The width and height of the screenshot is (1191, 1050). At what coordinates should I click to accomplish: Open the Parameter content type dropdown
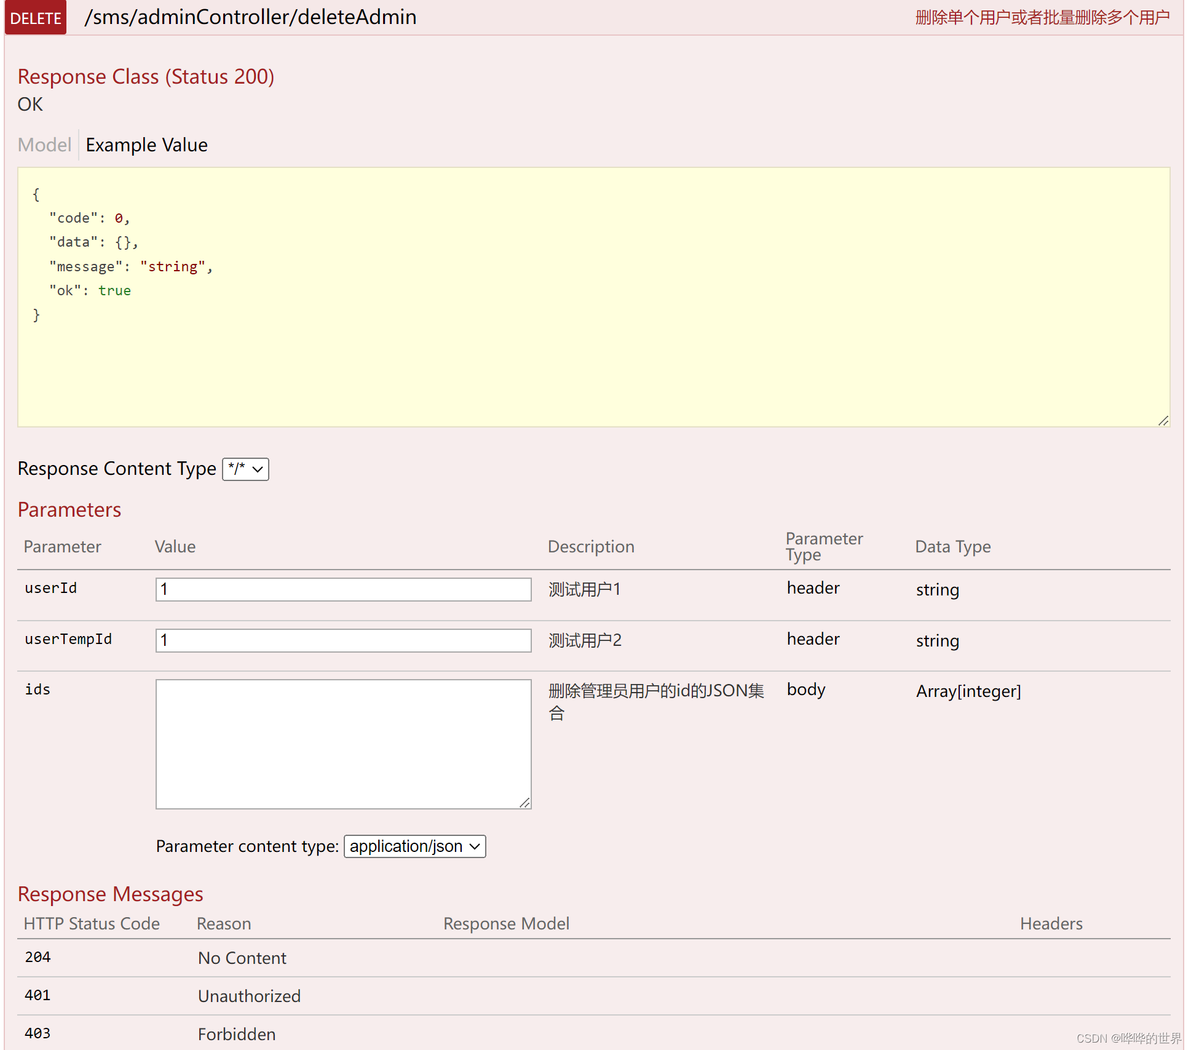(x=414, y=846)
